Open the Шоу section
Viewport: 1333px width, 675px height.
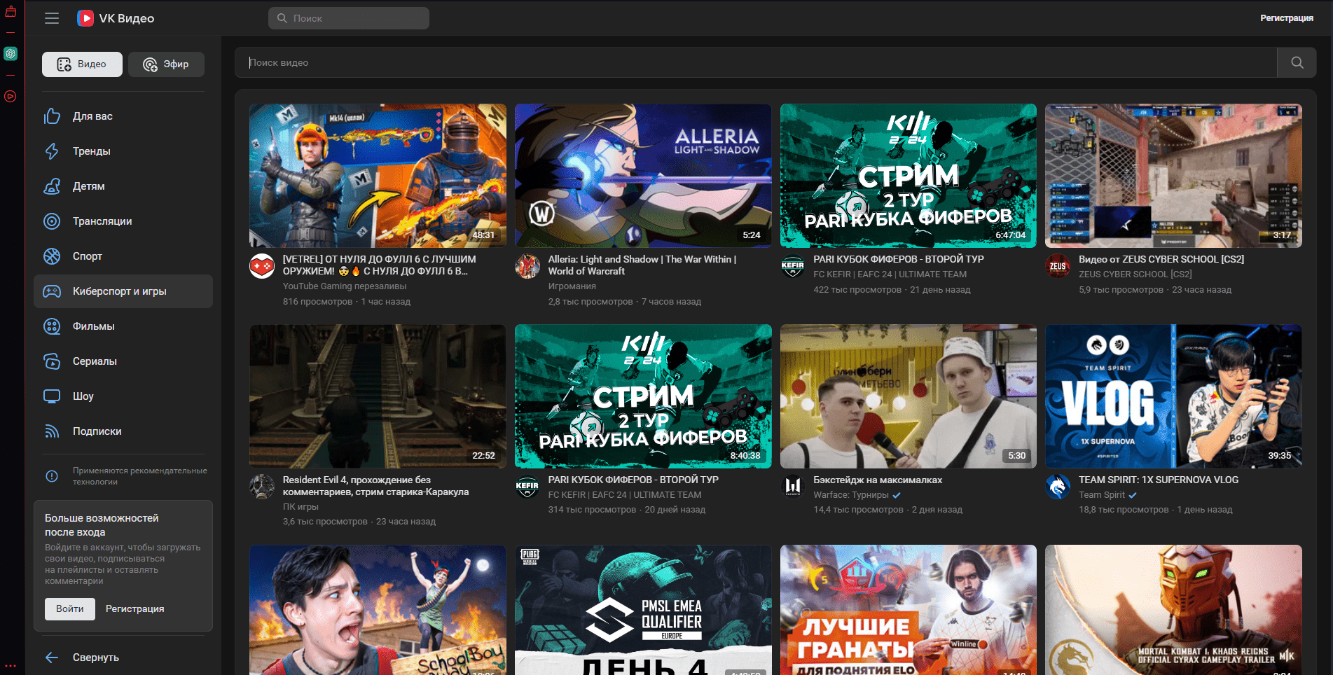(x=83, y=396)
